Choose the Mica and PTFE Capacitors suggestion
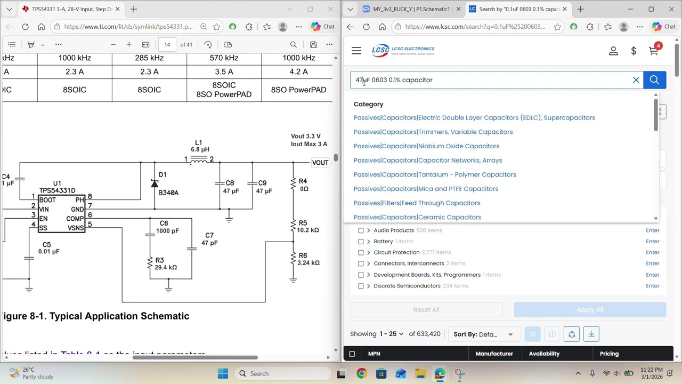Image resolution: width=682 pixels, height=384 pixels. tap(426, 189)
